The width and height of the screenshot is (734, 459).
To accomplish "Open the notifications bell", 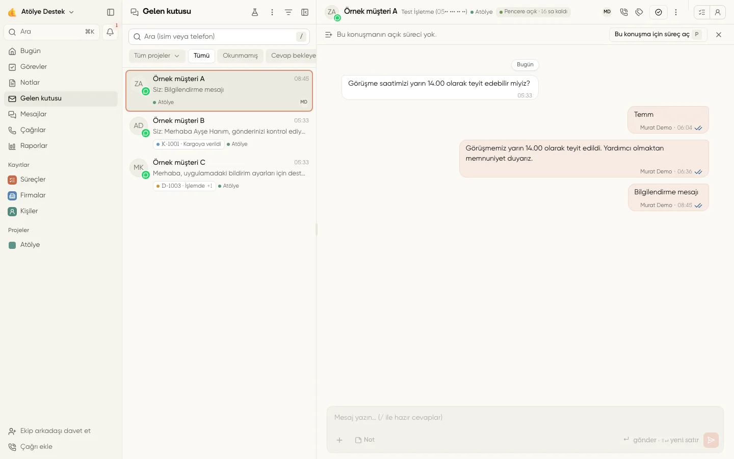I will pos(110,32).
